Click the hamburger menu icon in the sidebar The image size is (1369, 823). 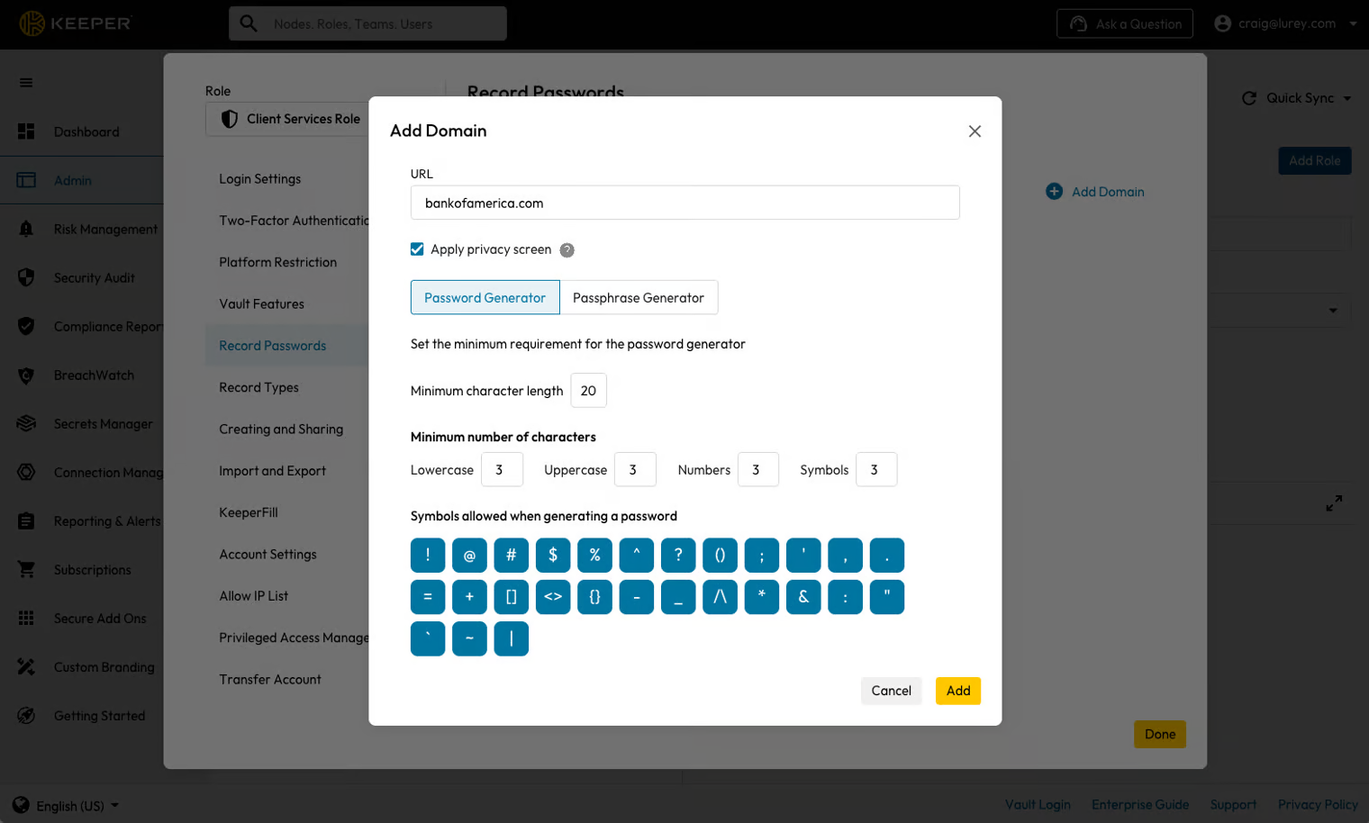[26, 83]
